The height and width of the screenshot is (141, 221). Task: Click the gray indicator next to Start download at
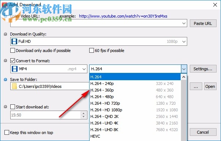tap(6, 107)
